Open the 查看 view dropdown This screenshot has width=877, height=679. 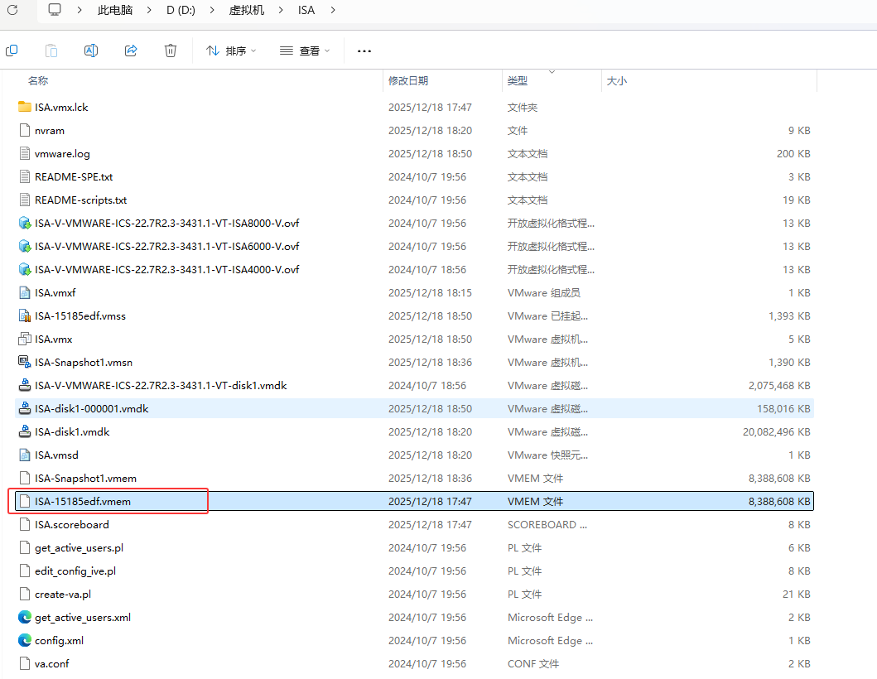(x=305, y=51)
